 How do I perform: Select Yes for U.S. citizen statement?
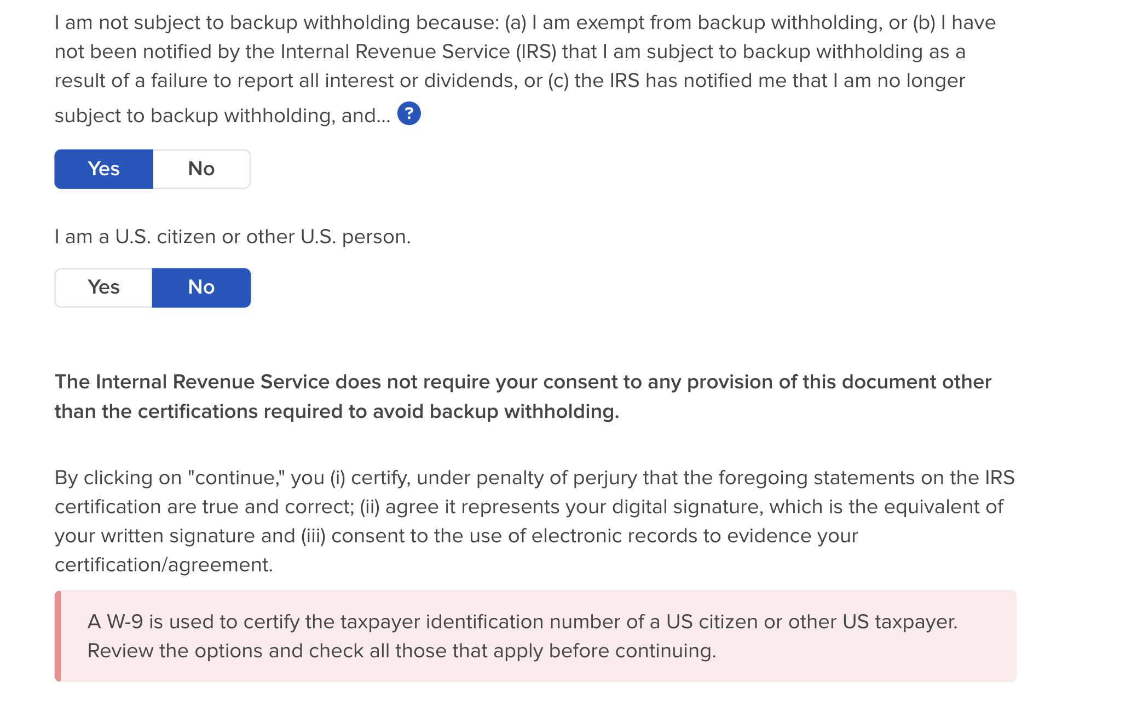tap(103, 288)
